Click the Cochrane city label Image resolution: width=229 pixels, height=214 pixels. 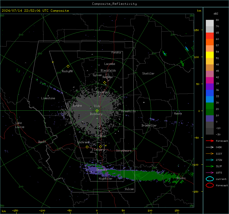click(x=83, y=142)
